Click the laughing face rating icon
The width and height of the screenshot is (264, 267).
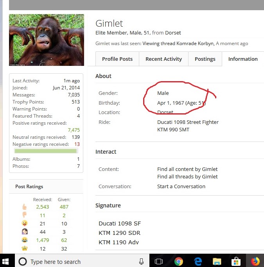click(25, 240)
